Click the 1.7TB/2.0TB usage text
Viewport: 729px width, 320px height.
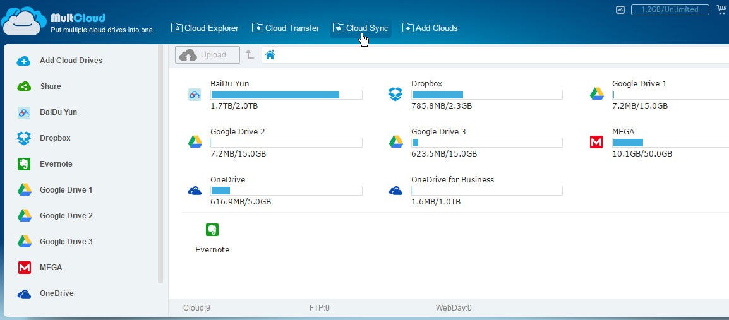(234, 106)
